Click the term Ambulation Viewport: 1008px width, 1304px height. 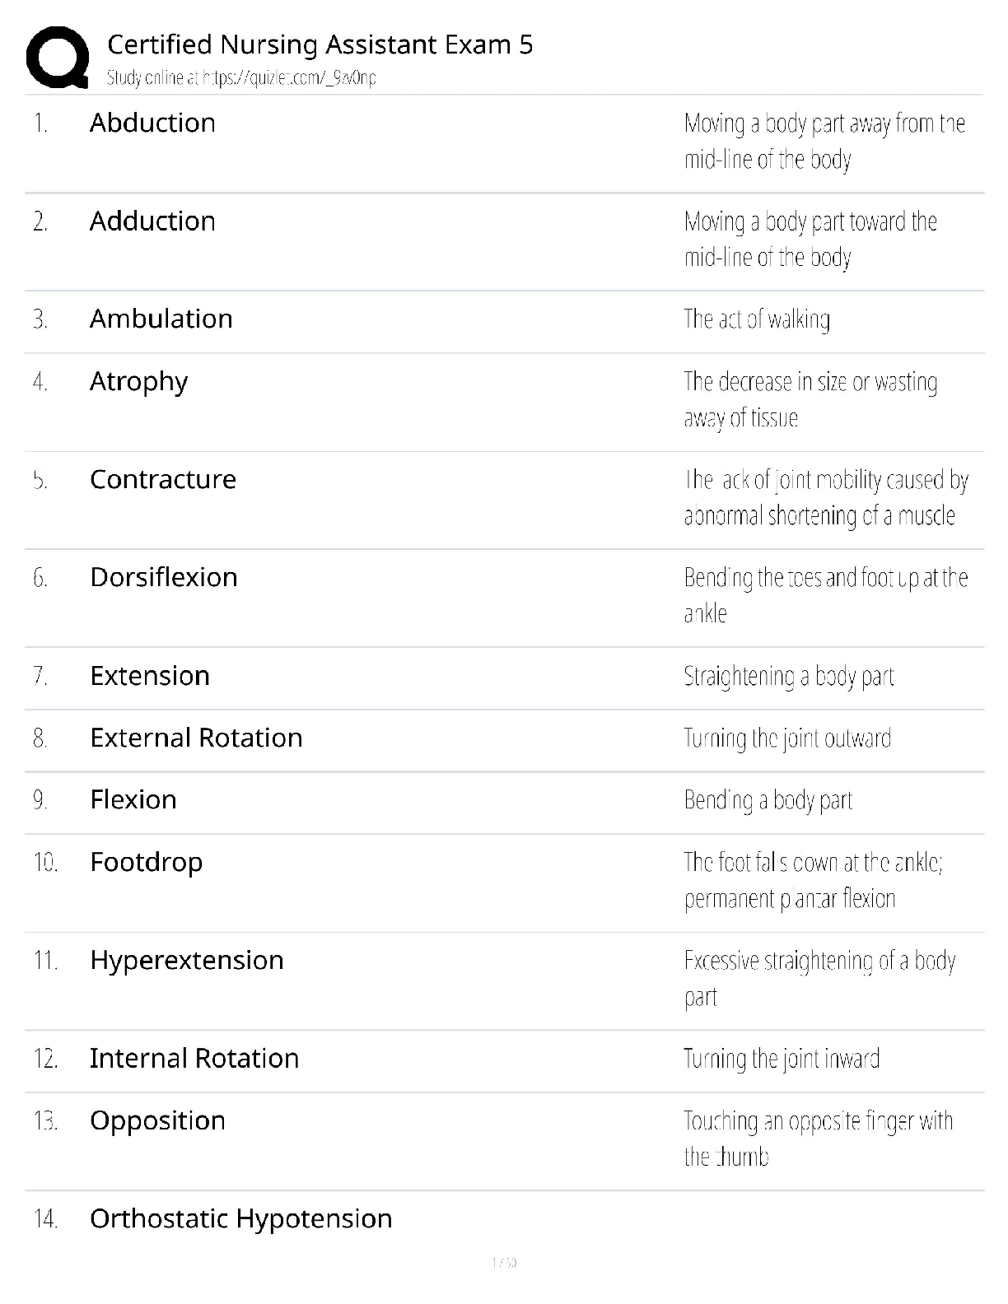pos(161,319)
